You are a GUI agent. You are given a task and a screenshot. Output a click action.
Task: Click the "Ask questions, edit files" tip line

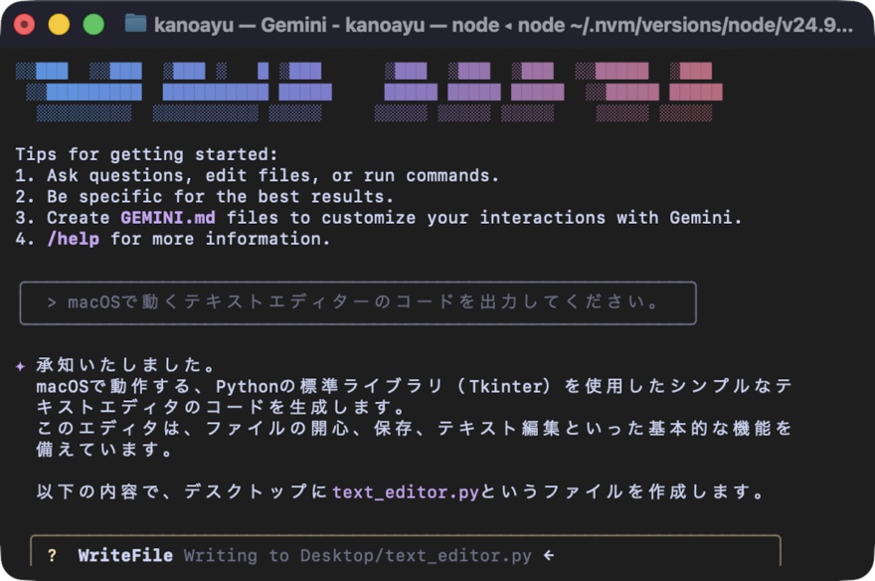(259, 176)
